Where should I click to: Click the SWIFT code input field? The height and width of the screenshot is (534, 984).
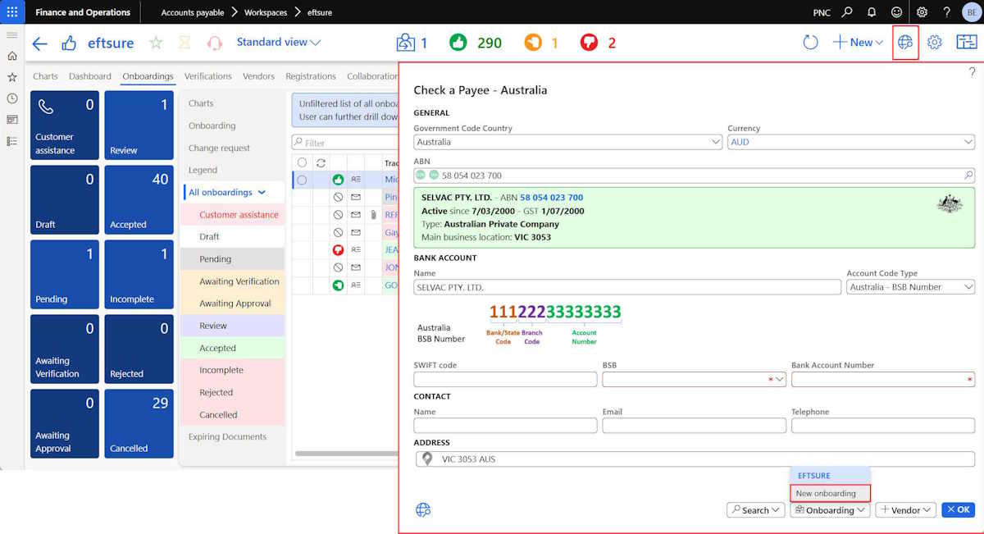(x=505, y=379)
